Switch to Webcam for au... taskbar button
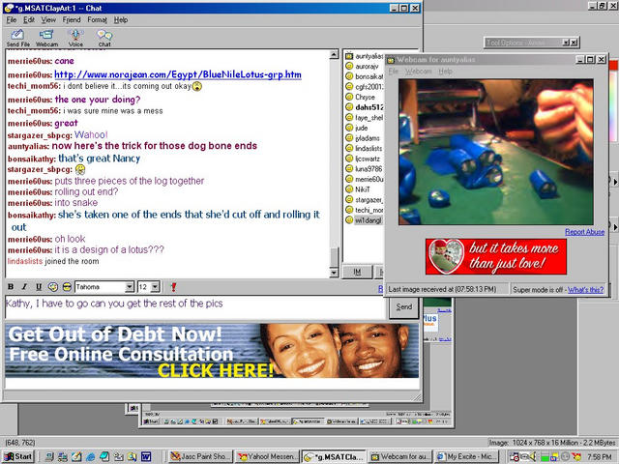 [x=400, y=456]
